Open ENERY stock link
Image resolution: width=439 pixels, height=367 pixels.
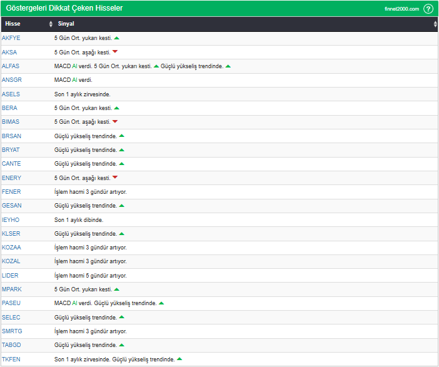click(x=11, y=178)
